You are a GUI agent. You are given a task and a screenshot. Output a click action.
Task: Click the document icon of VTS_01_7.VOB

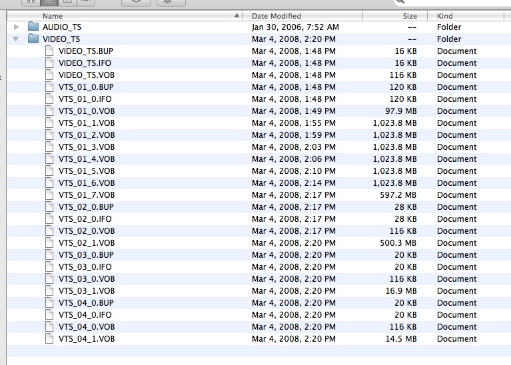coord(49,195)
